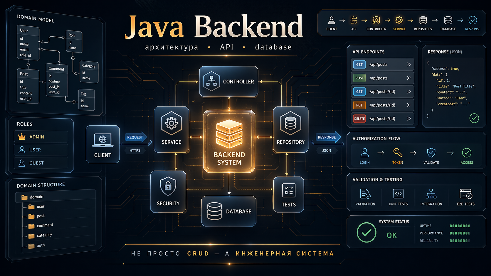
Task: Open the Security shield lock icon
Action: tap(168, 185)
